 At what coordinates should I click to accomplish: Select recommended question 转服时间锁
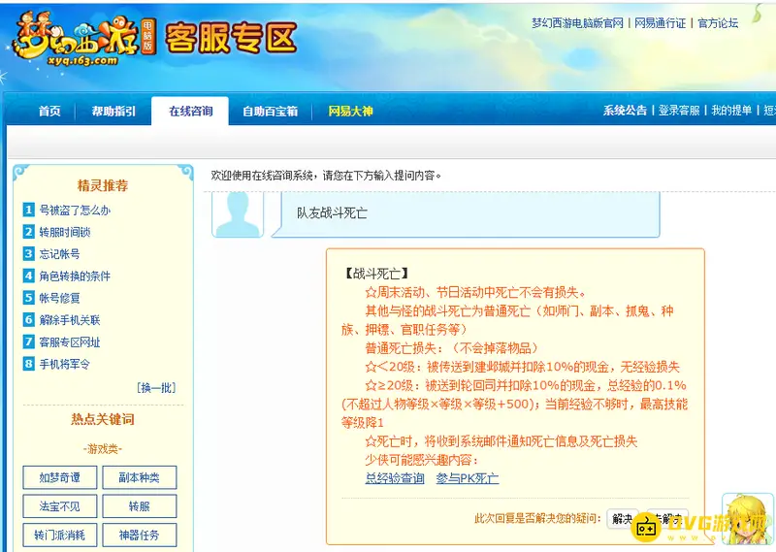[65, 232]
